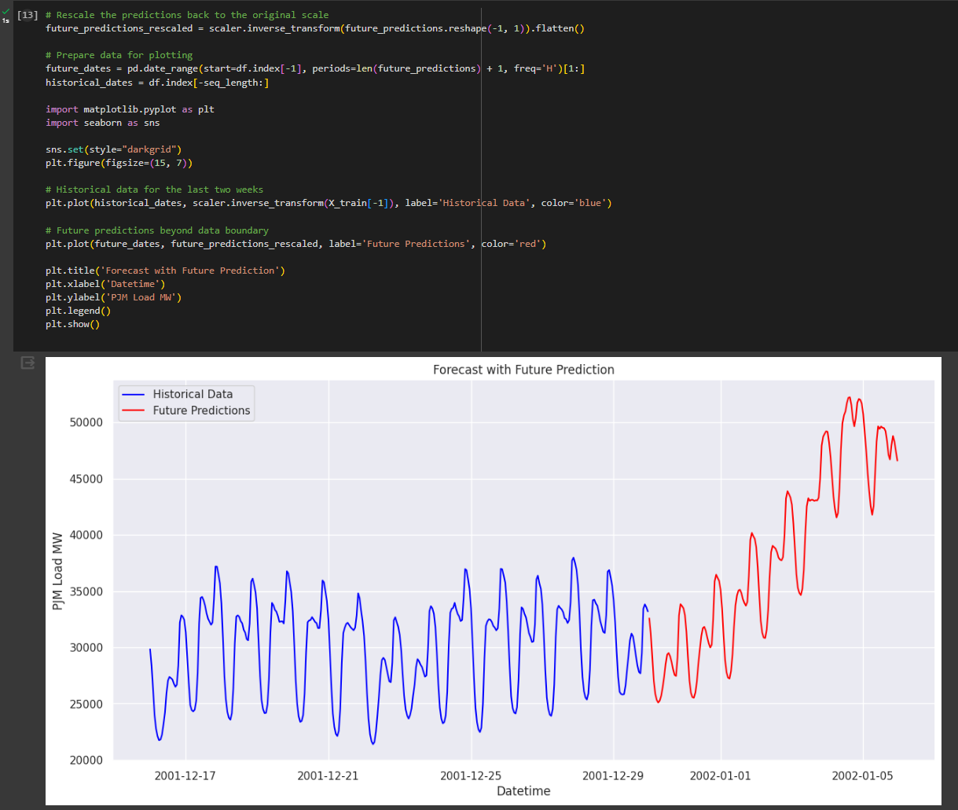Click the 2002-01-05 x-axis date label
Screen dimensions: 958x810
[862, 775]
